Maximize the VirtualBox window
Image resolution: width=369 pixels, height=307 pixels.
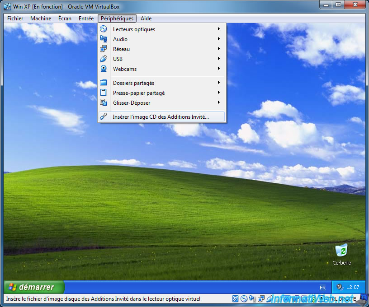338,5
